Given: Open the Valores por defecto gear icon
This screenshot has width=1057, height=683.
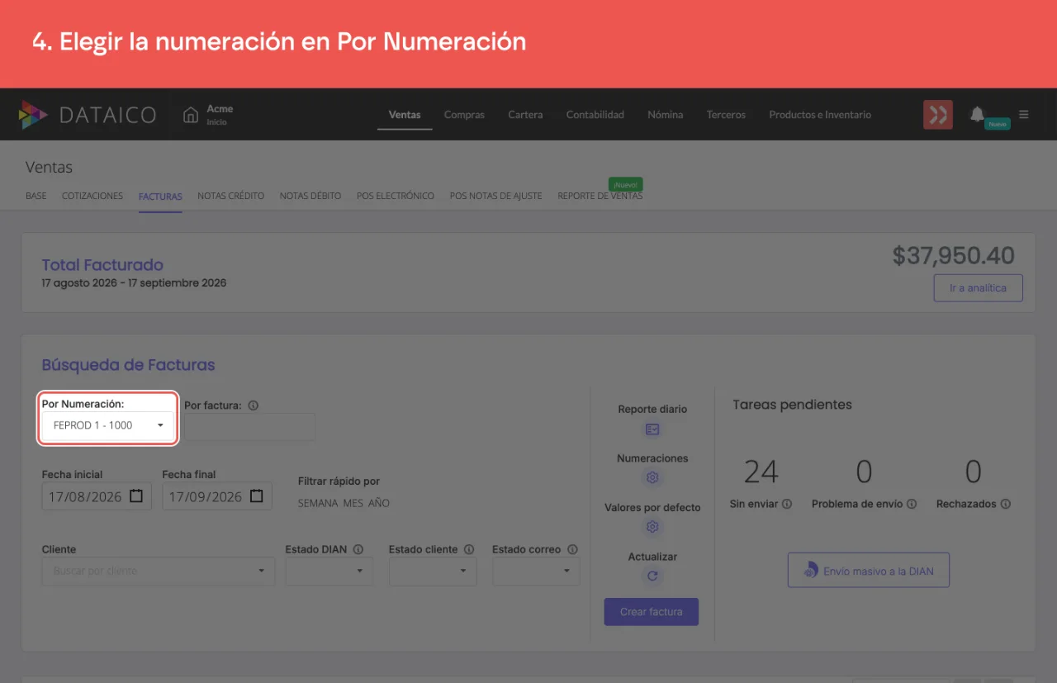Looking at the screenshot, I should pyautogui.click(x=652, y=527).
